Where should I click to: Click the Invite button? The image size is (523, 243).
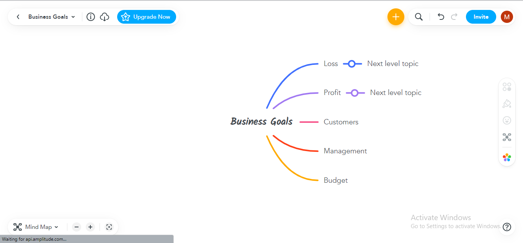coord(481,17)
